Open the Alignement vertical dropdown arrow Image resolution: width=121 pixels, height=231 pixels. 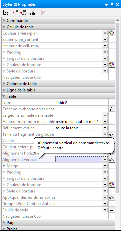coord(105,160)
